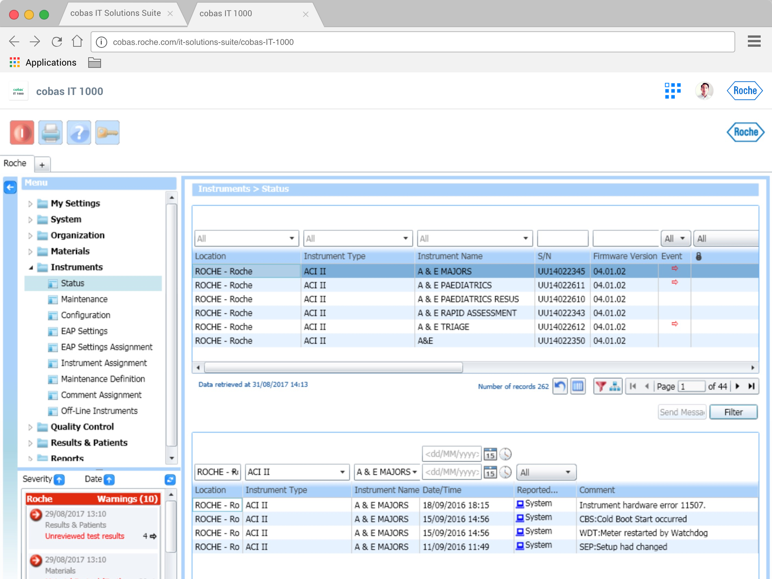Viewport: 772px width, 579px height.
Task: Click the column chooser icon
Action: pyautogui.click(x=577, y=386)
